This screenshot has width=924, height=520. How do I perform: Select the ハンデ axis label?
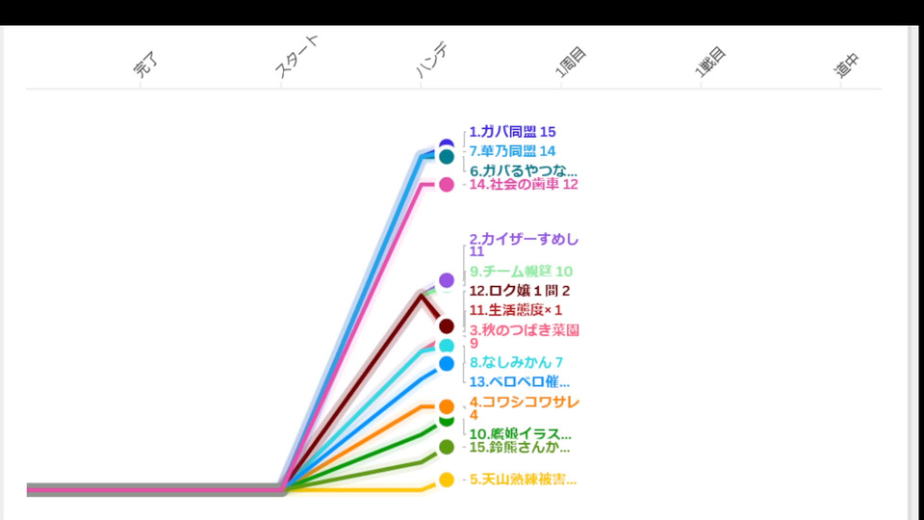coord(433,60)
